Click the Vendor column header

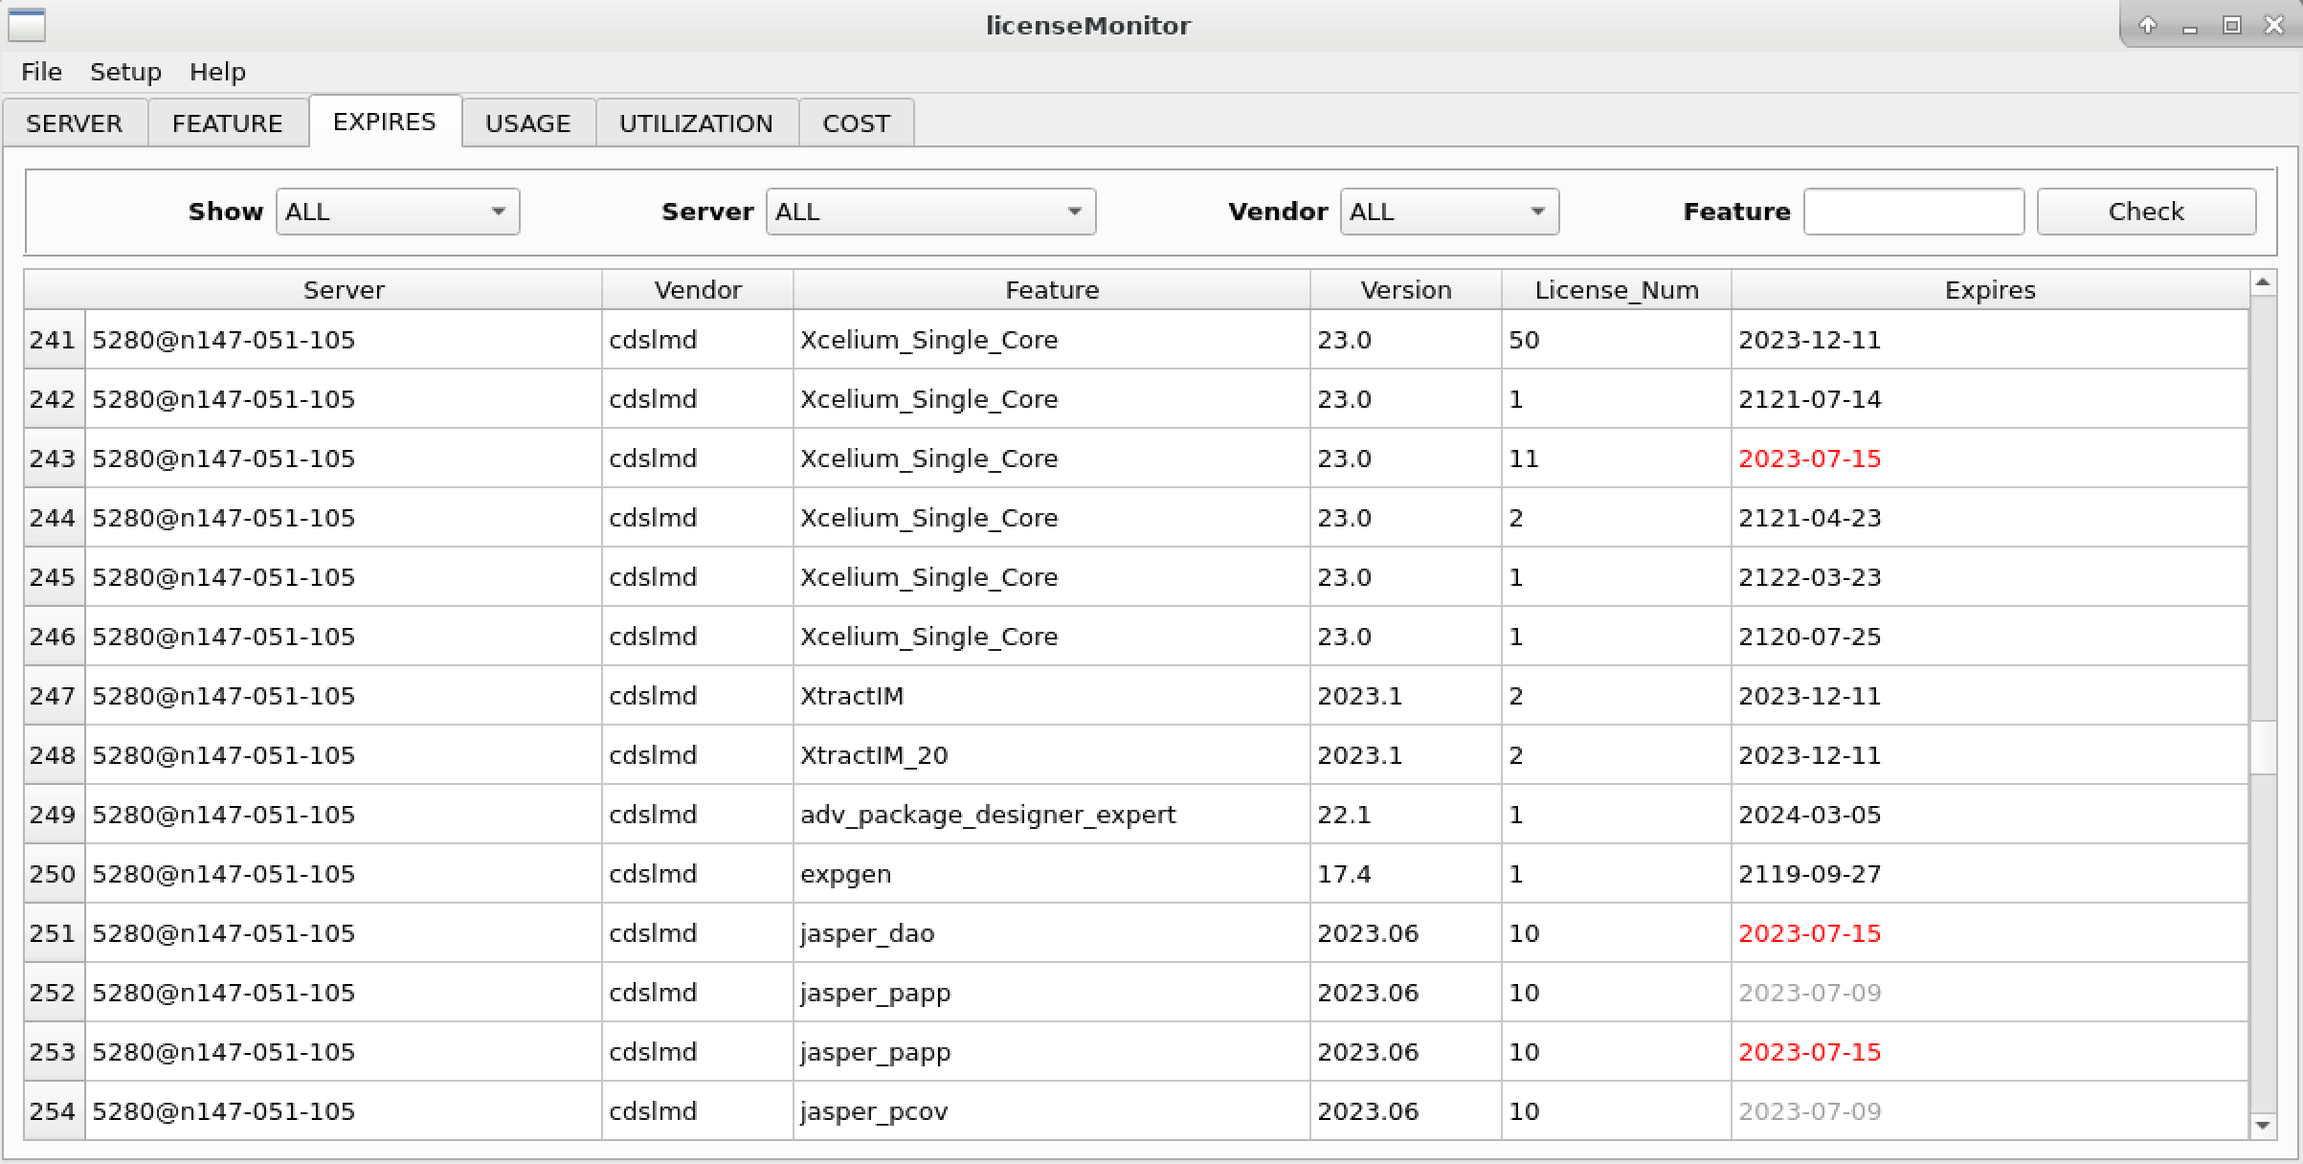pos(698,290)
